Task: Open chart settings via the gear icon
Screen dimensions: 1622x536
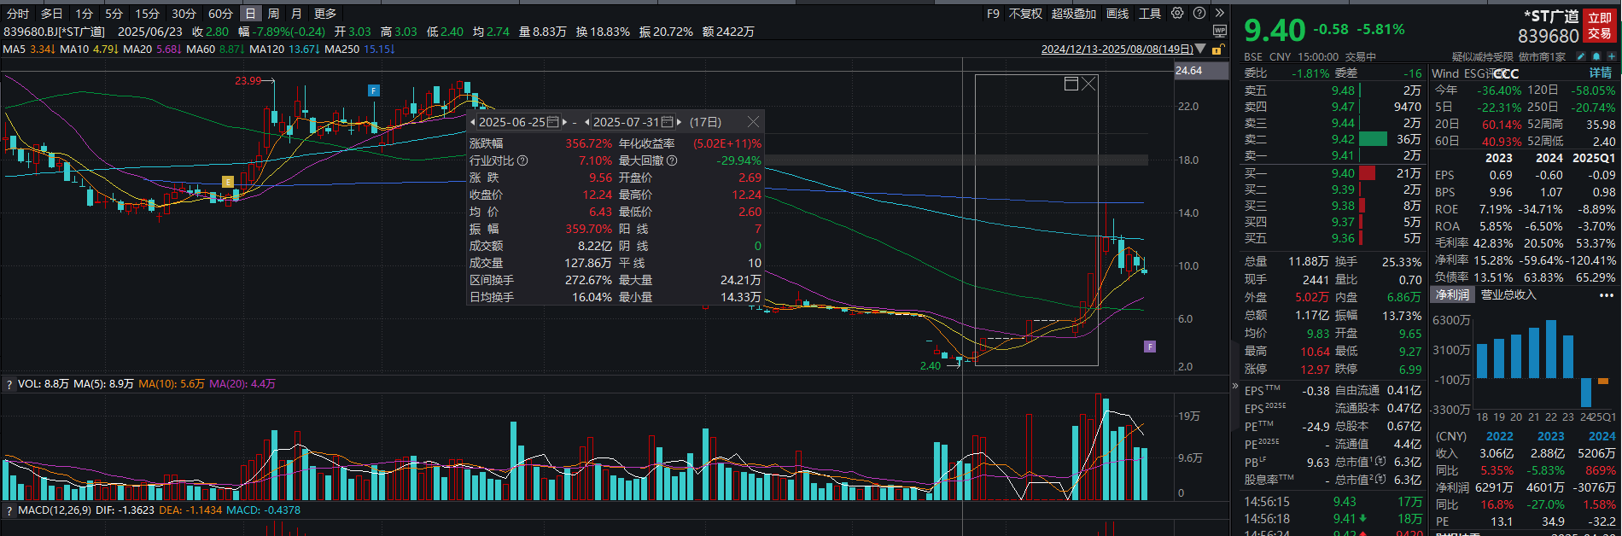Action: (x=1177, y=14)
